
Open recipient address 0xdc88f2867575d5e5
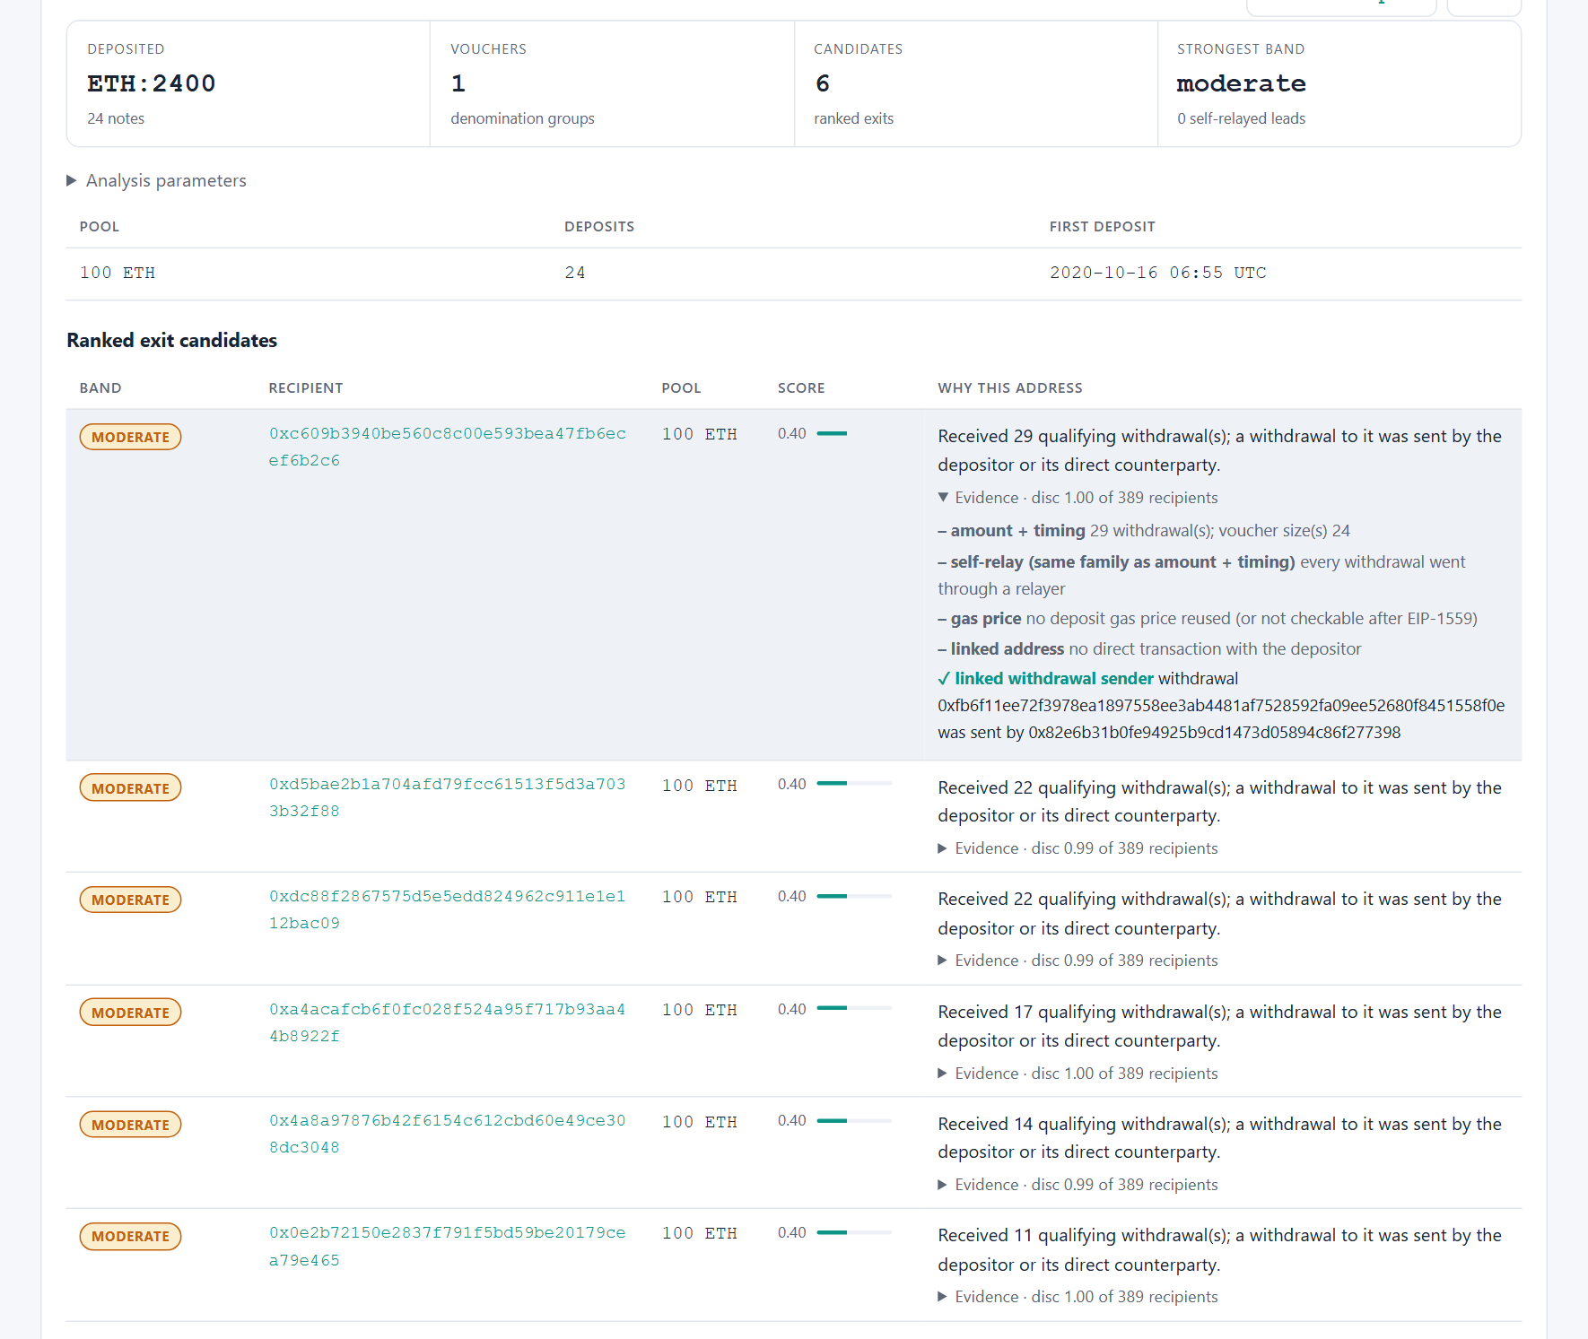tap(448, 909)
